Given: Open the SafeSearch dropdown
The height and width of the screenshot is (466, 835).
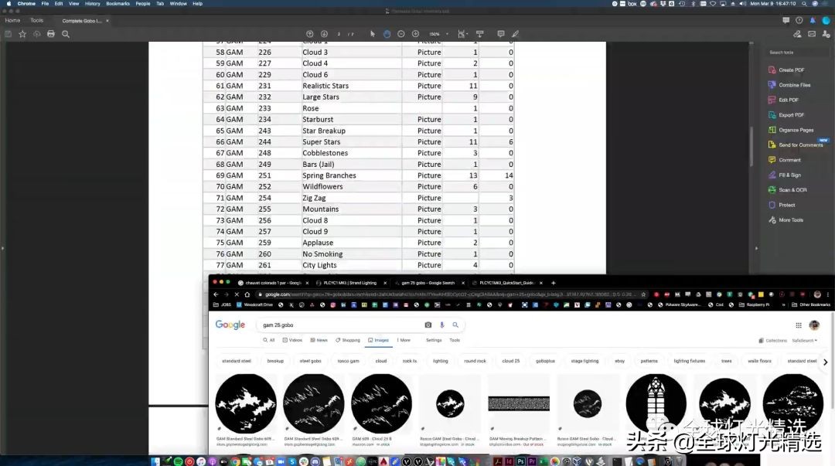Looking at the screenshot, I should pyautogui.click(x=804, y=340).
